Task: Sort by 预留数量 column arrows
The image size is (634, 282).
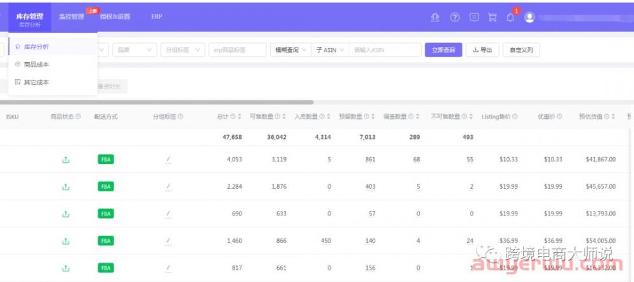Action: click(373, 117)
